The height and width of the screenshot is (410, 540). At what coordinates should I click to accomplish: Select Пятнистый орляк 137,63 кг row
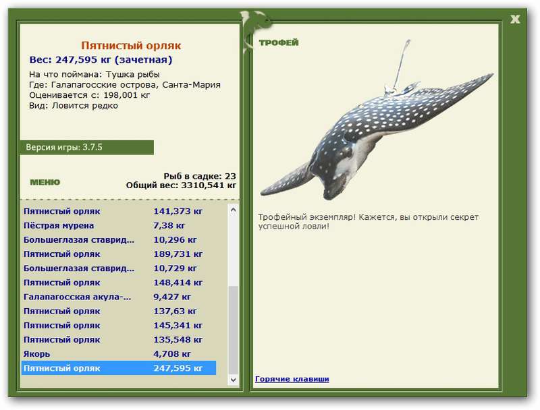[119, 312]
